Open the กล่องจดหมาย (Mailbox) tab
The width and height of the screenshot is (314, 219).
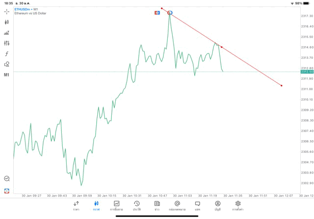177,205
